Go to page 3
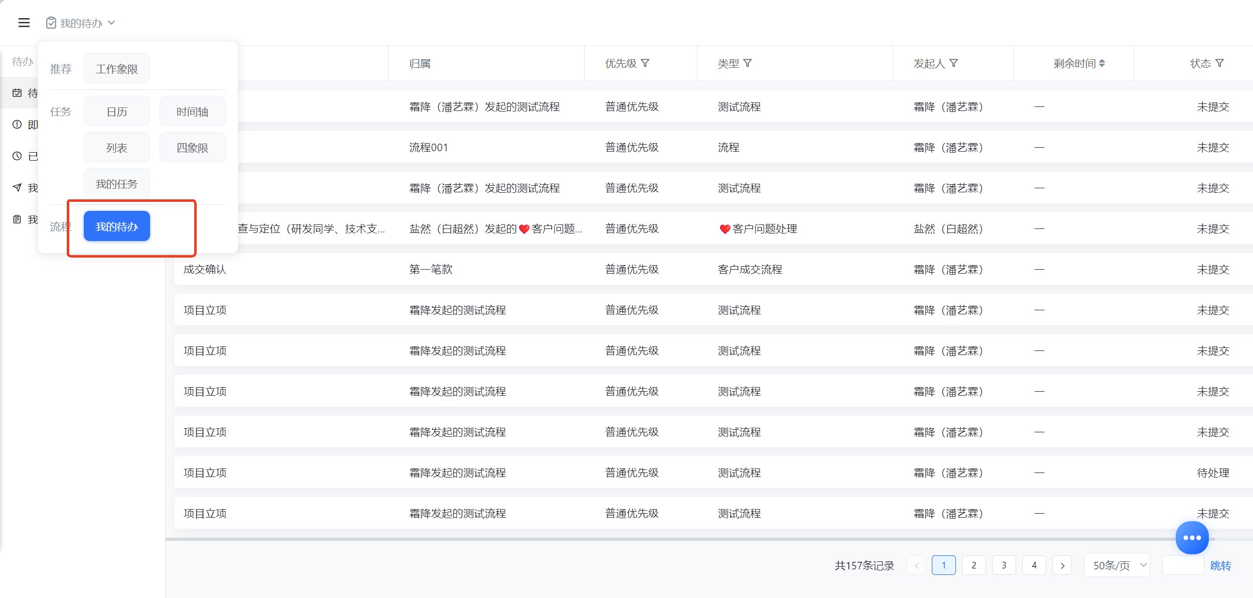The height and width of the screenshot is (598, 1253). click(x=1004, y=565)
